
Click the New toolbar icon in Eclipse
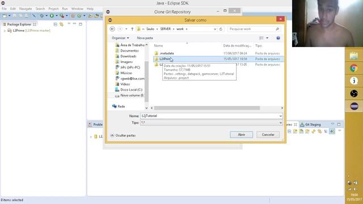[x=5, y=16]
